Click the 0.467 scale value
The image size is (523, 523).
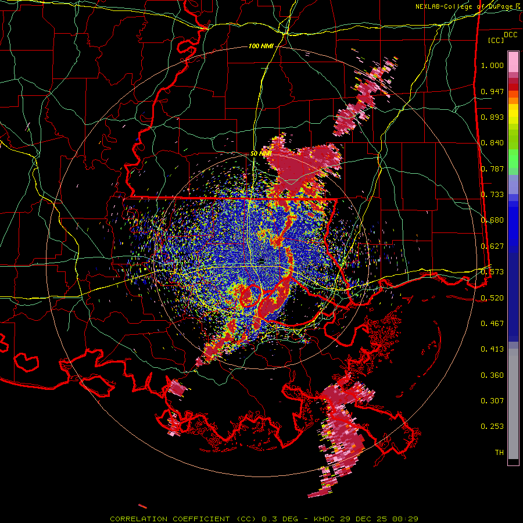(x=492, y=323)
